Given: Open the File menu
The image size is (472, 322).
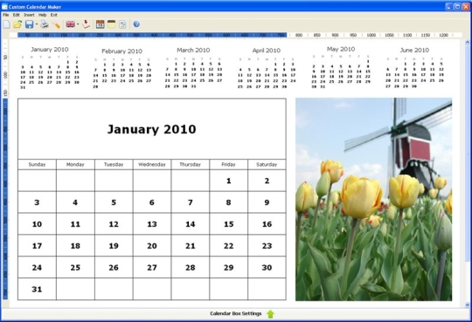Looking at the screenshot, I should 6,15.
